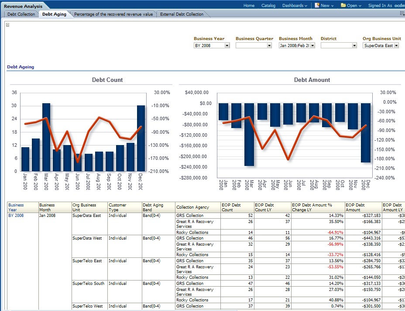405x311 pixels.
Task: Click Dec 2008 bar in Debt Count chart
Action: coord(141,138)
